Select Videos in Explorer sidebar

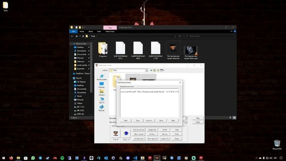coord(80,103)
